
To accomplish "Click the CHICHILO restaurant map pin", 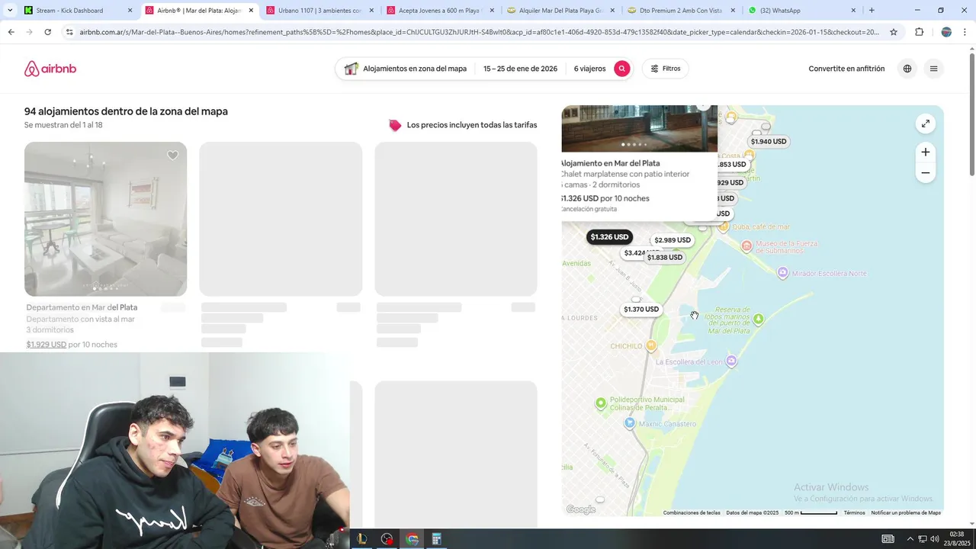I will point(650,346).
